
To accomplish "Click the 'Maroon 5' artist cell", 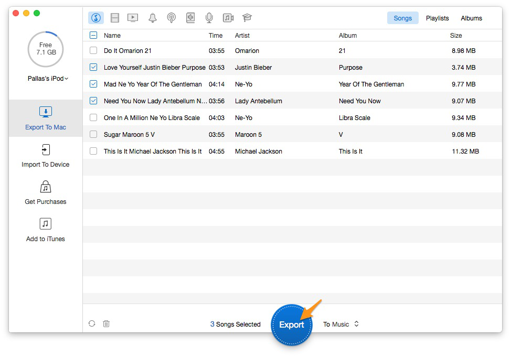I will click(x=248, y=135).
